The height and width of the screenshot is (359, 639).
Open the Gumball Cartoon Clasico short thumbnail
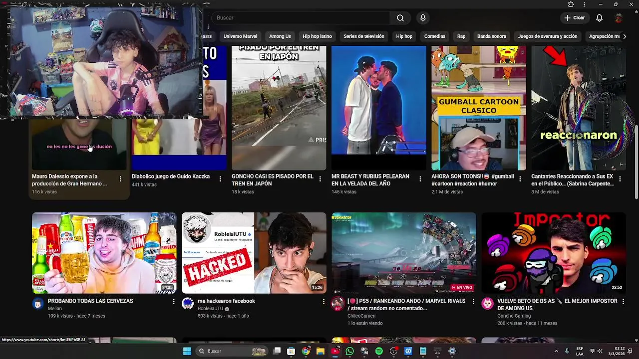click(x=479, y=108)
